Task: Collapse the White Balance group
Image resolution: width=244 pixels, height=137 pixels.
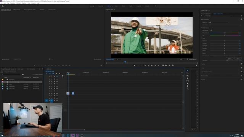Action: point(202,28)
